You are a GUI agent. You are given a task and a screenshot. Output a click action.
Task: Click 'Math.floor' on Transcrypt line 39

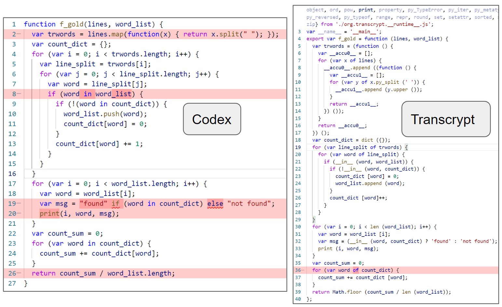click(x=347, y=292)
